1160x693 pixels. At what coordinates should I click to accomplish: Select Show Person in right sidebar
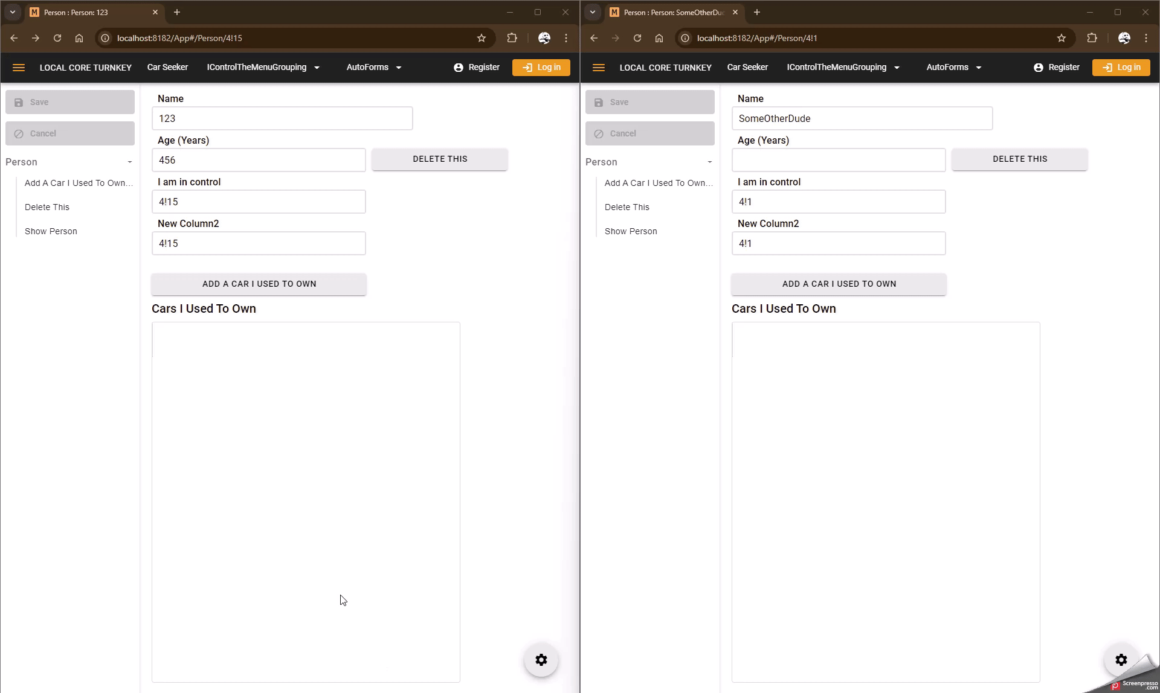click(631, 231)
